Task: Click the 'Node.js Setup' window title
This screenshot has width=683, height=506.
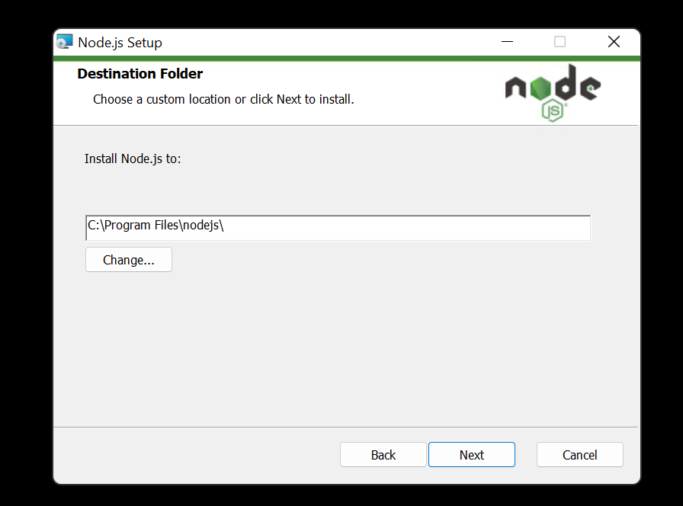Action: pyautogui.click(x=120, y=43)
